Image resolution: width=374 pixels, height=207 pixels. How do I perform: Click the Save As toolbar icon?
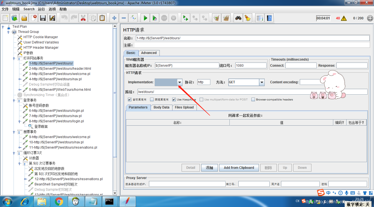click(52, 18)
